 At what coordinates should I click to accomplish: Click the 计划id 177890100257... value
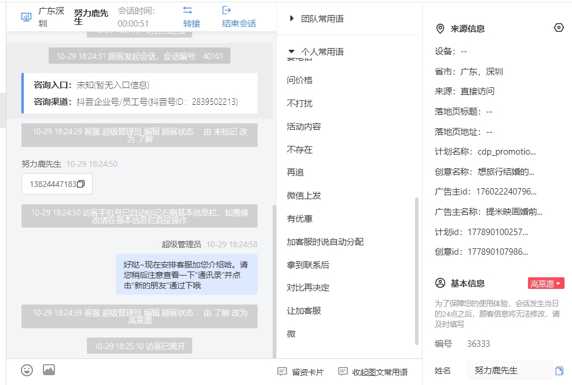click(x=497, y=232)
